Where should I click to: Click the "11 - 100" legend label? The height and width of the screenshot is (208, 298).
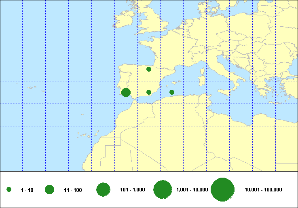[73, 190]
